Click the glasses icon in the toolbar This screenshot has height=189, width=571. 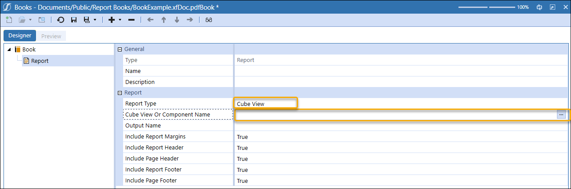[x=209, y=20]
